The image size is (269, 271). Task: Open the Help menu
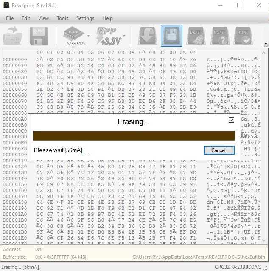tap(107, 18)
